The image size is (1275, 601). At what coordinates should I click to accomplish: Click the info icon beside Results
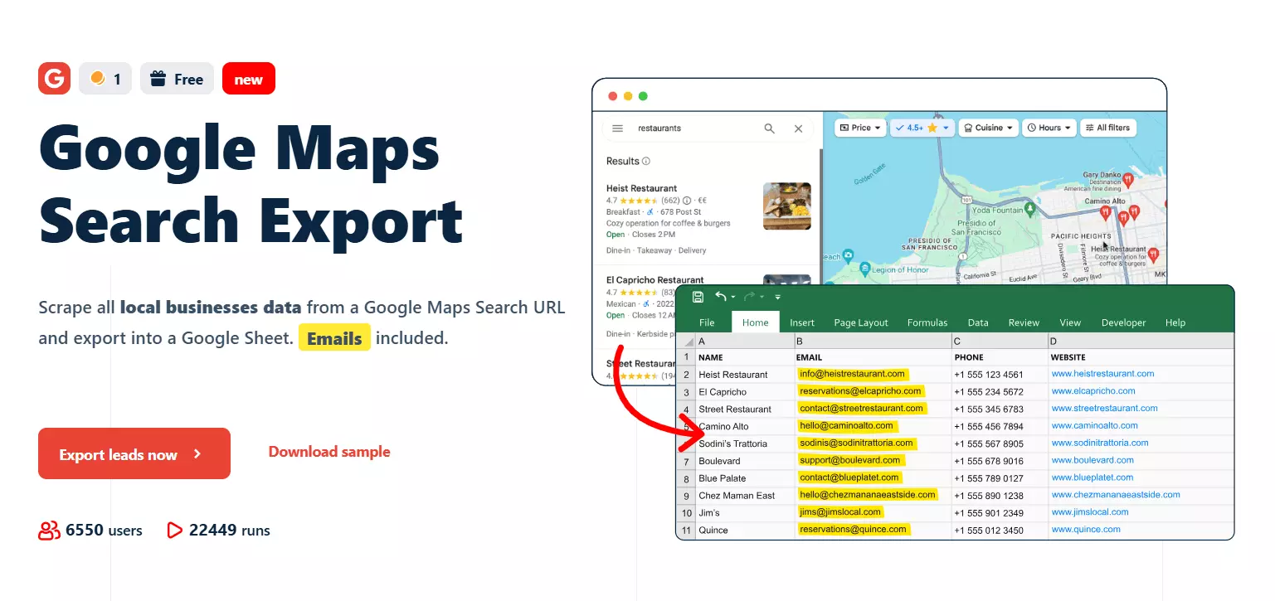[x=646, y=161]
